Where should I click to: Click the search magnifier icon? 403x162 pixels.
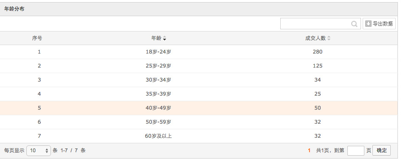tap(354, 24)
